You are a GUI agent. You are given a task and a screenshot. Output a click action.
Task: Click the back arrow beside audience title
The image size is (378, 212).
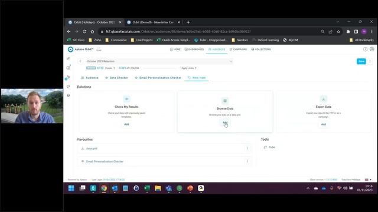pyautogui.click(x=80, y=61)
